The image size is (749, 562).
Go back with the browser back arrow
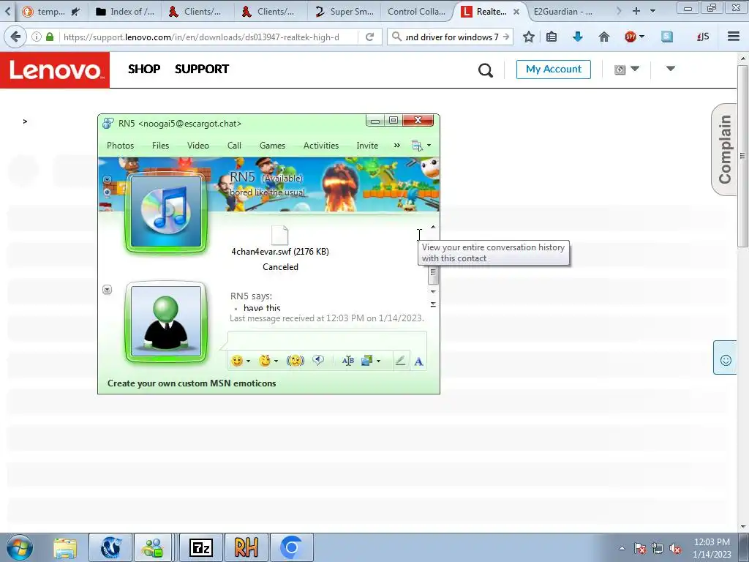[15, 37]
